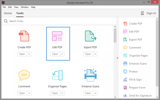Click the large Organize Pages tool icon
This screenshot has width=160, height=100.
[57, 75]
